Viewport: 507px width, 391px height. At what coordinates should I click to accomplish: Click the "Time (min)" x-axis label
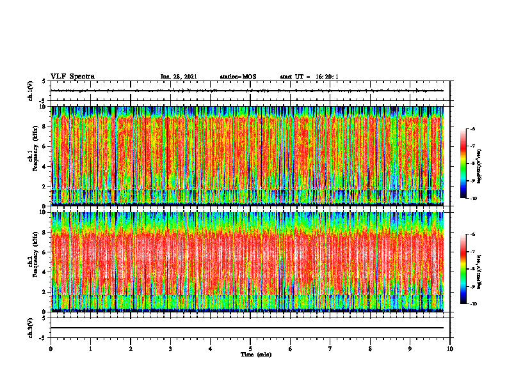click(x=256, y=355)
